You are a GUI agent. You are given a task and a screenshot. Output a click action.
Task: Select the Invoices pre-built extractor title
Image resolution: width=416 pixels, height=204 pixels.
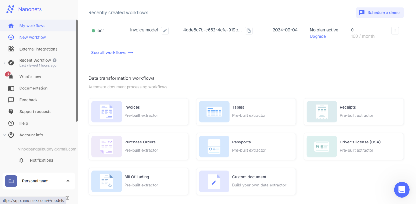click(x=132, y=107)
